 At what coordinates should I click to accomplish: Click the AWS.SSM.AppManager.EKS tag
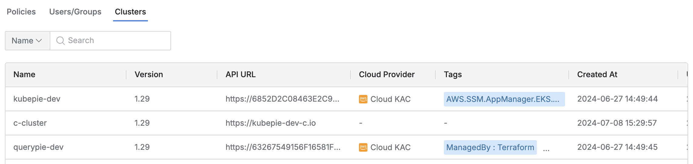pos(504,99)
